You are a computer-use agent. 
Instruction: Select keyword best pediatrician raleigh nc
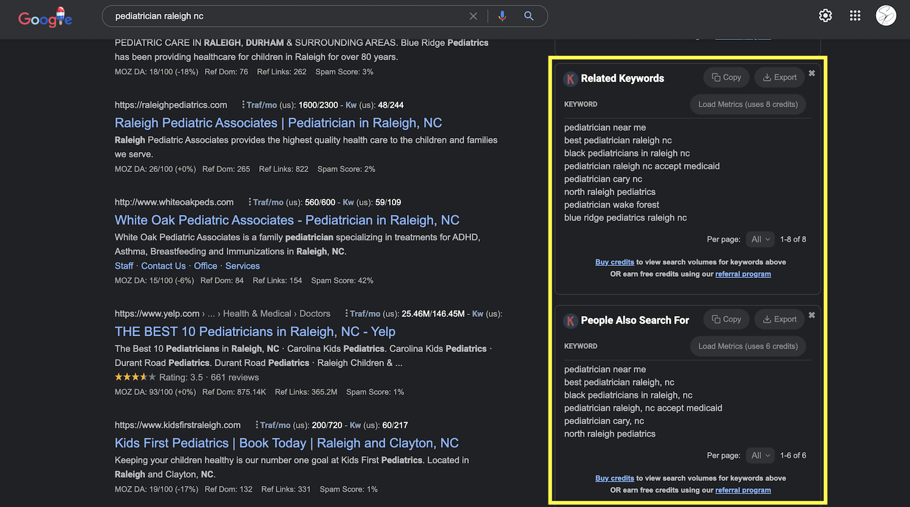point(618,141)
